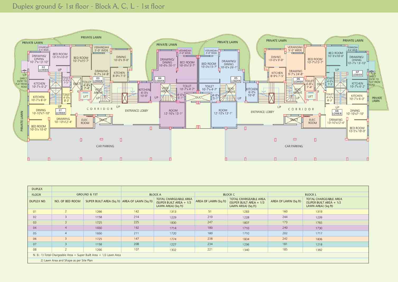
Task: Click the N.B. Total Chargeable Area note
Action: coord(77,255)
